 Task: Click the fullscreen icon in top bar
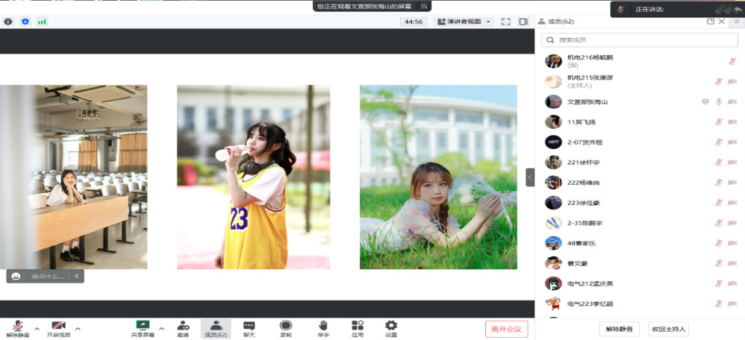click(506, 22)
